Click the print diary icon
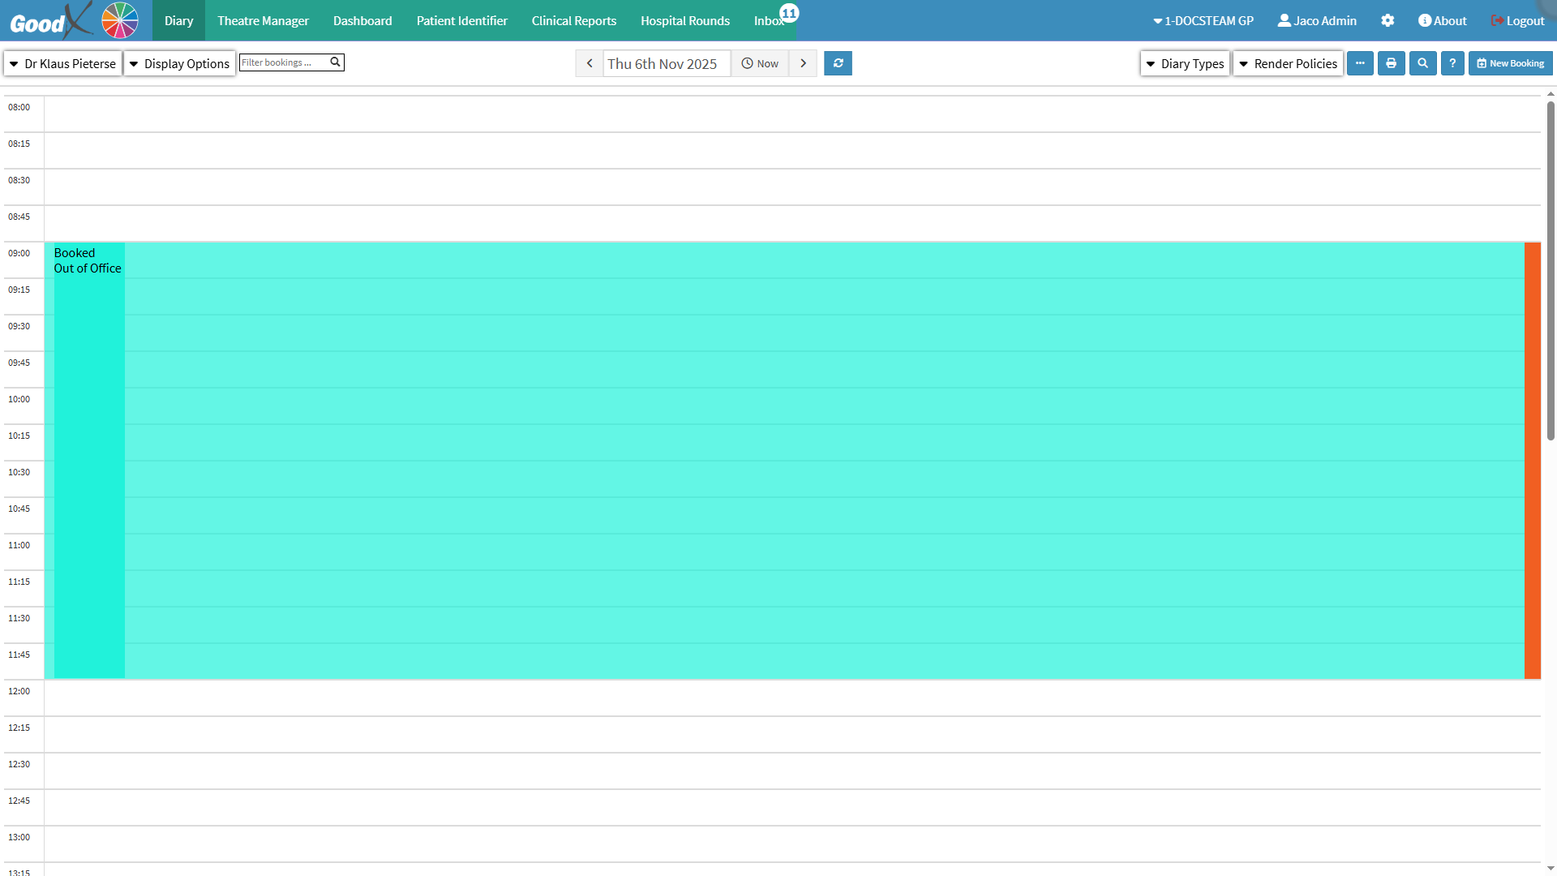 click(x=1391, y=63)
